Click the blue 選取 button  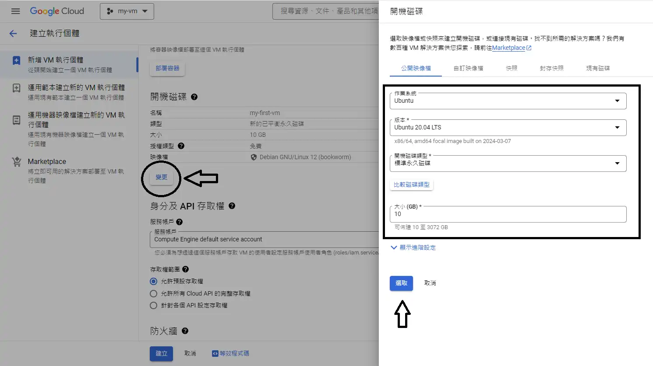pos(401,283)
